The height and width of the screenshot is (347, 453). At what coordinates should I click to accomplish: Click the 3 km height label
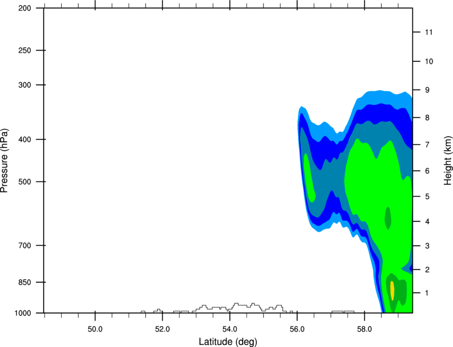click(427, 246)
